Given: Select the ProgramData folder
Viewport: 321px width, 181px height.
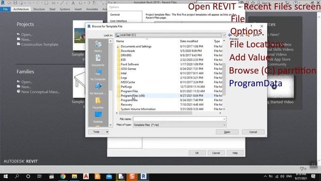Looking at the screenshot, I should tap(129, 100).
